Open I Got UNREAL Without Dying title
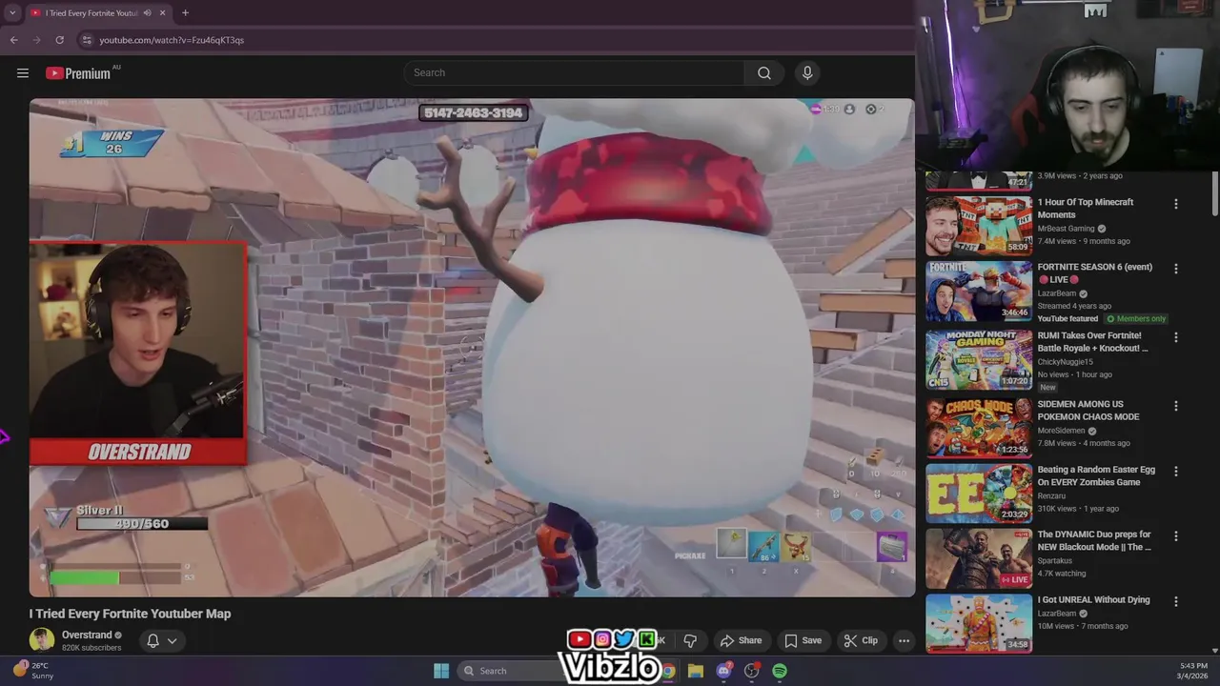Image resolution: width=1220 pixels, height=686 pixels. click(x=1093, y=600)
